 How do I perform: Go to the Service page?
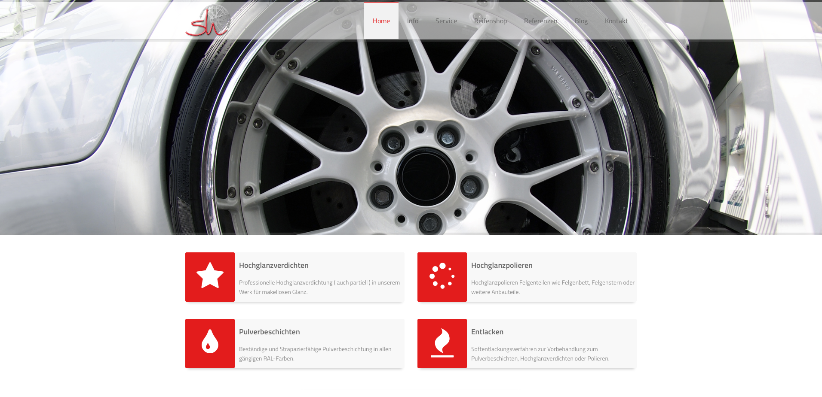pyautogui.click(x=446, y=21)
